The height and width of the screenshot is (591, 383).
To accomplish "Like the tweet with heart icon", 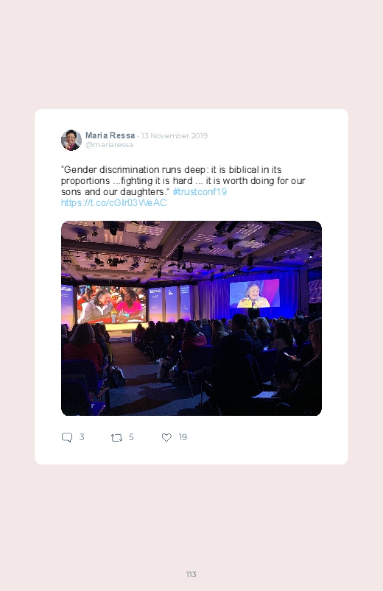I will coord(166,437).
